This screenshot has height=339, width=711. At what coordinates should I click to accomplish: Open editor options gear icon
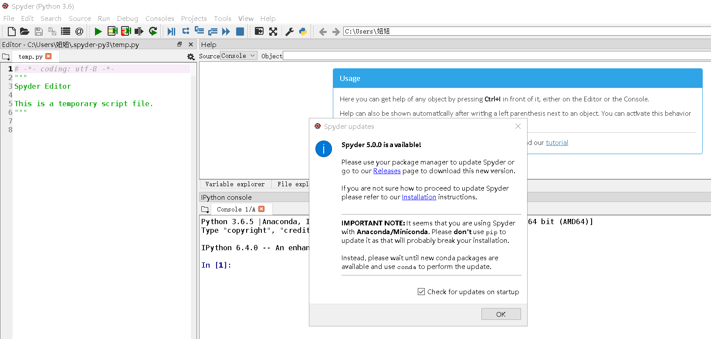coord(191,57)
